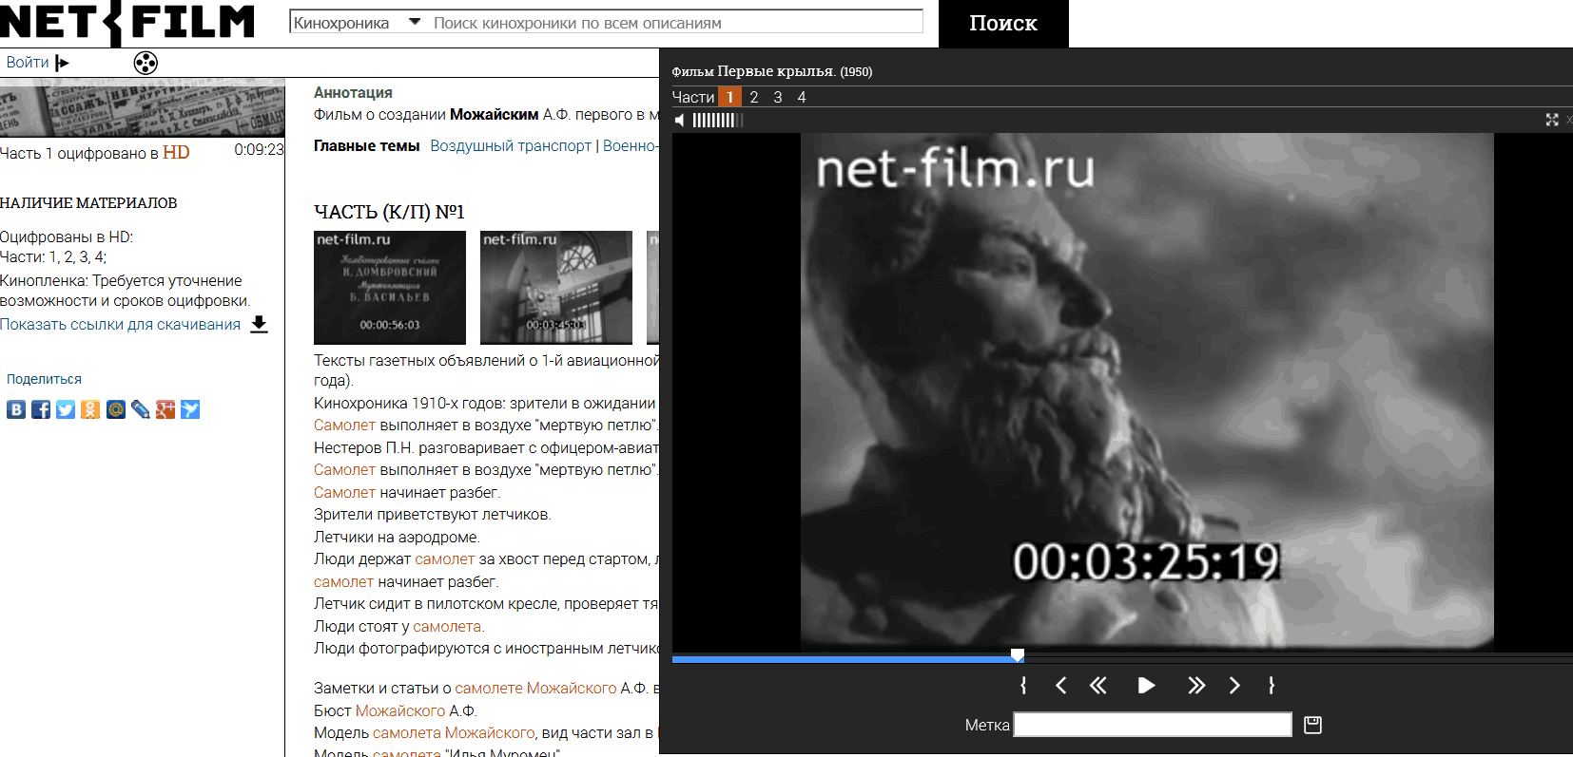Step one frame backward in player

[1061, 685]
